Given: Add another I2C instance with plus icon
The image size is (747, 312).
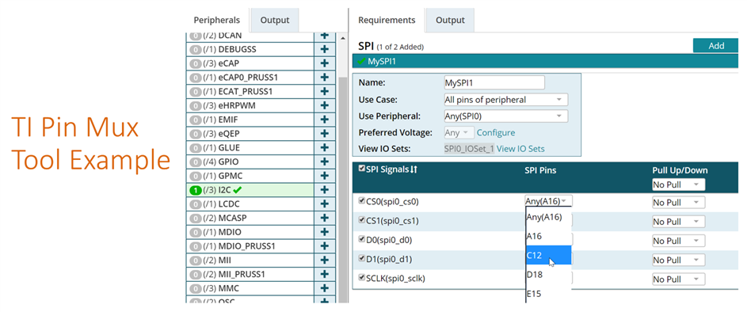Looking at the screenshot, I should pos(325,189).
